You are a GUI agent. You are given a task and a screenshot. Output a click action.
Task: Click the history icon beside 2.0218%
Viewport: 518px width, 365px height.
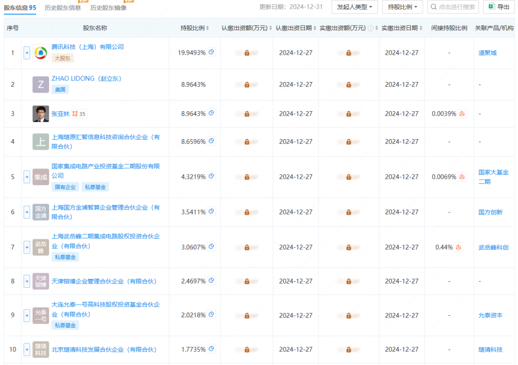pyautogui.click(x=212, y=315)
